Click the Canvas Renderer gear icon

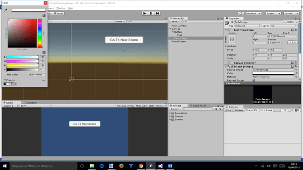pos(296,63)
